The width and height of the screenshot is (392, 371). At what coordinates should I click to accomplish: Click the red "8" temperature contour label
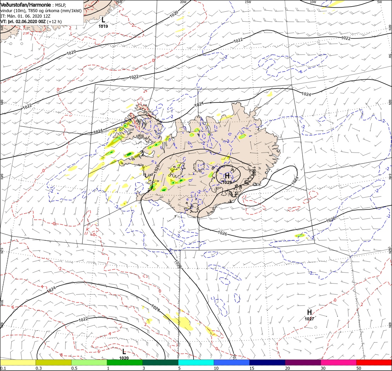[x=62, y=355]
